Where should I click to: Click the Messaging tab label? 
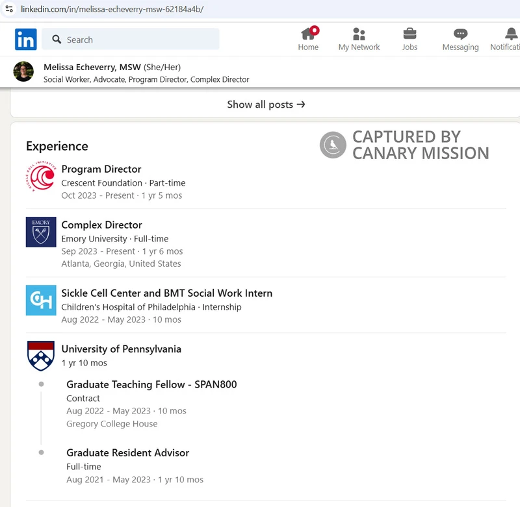(460, 47)
